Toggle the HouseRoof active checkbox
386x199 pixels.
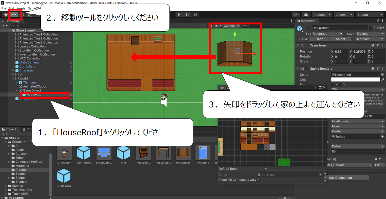[308, 28]
